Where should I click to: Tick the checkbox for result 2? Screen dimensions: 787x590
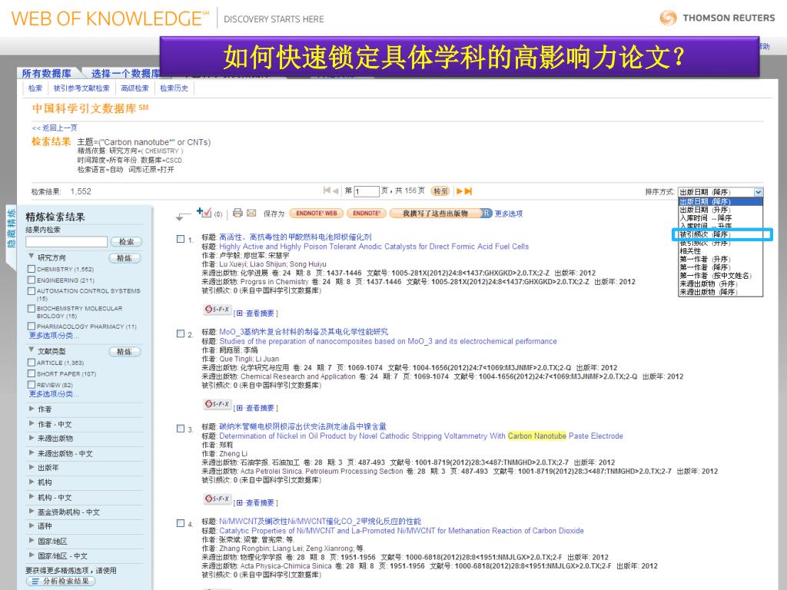[181, 333]
